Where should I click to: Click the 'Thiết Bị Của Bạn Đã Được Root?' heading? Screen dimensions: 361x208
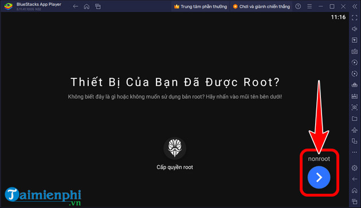tap(175, 82)
